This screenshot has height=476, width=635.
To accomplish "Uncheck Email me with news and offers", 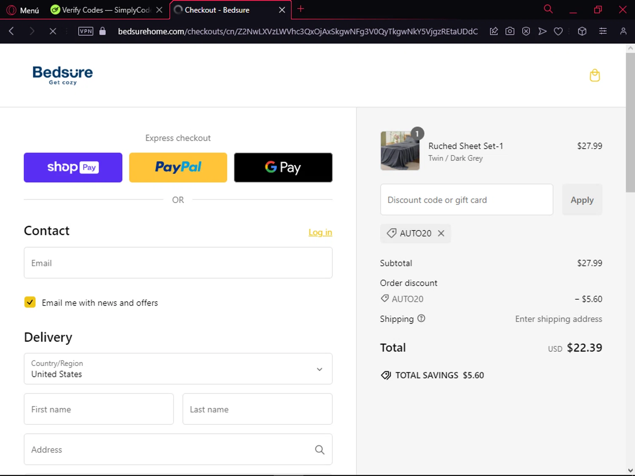I will [30, 302].
